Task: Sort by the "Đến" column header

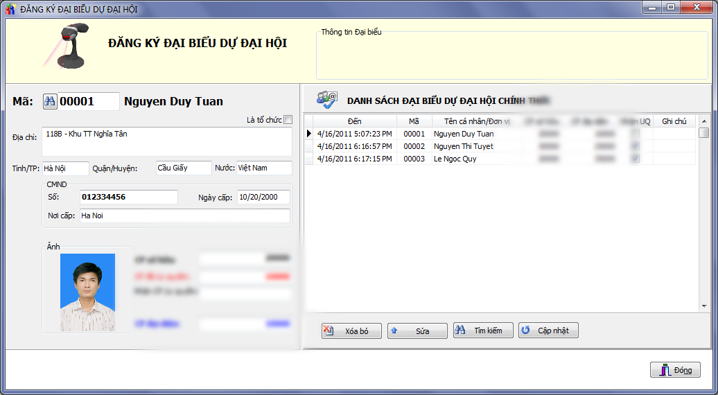Action: point(354,121)
